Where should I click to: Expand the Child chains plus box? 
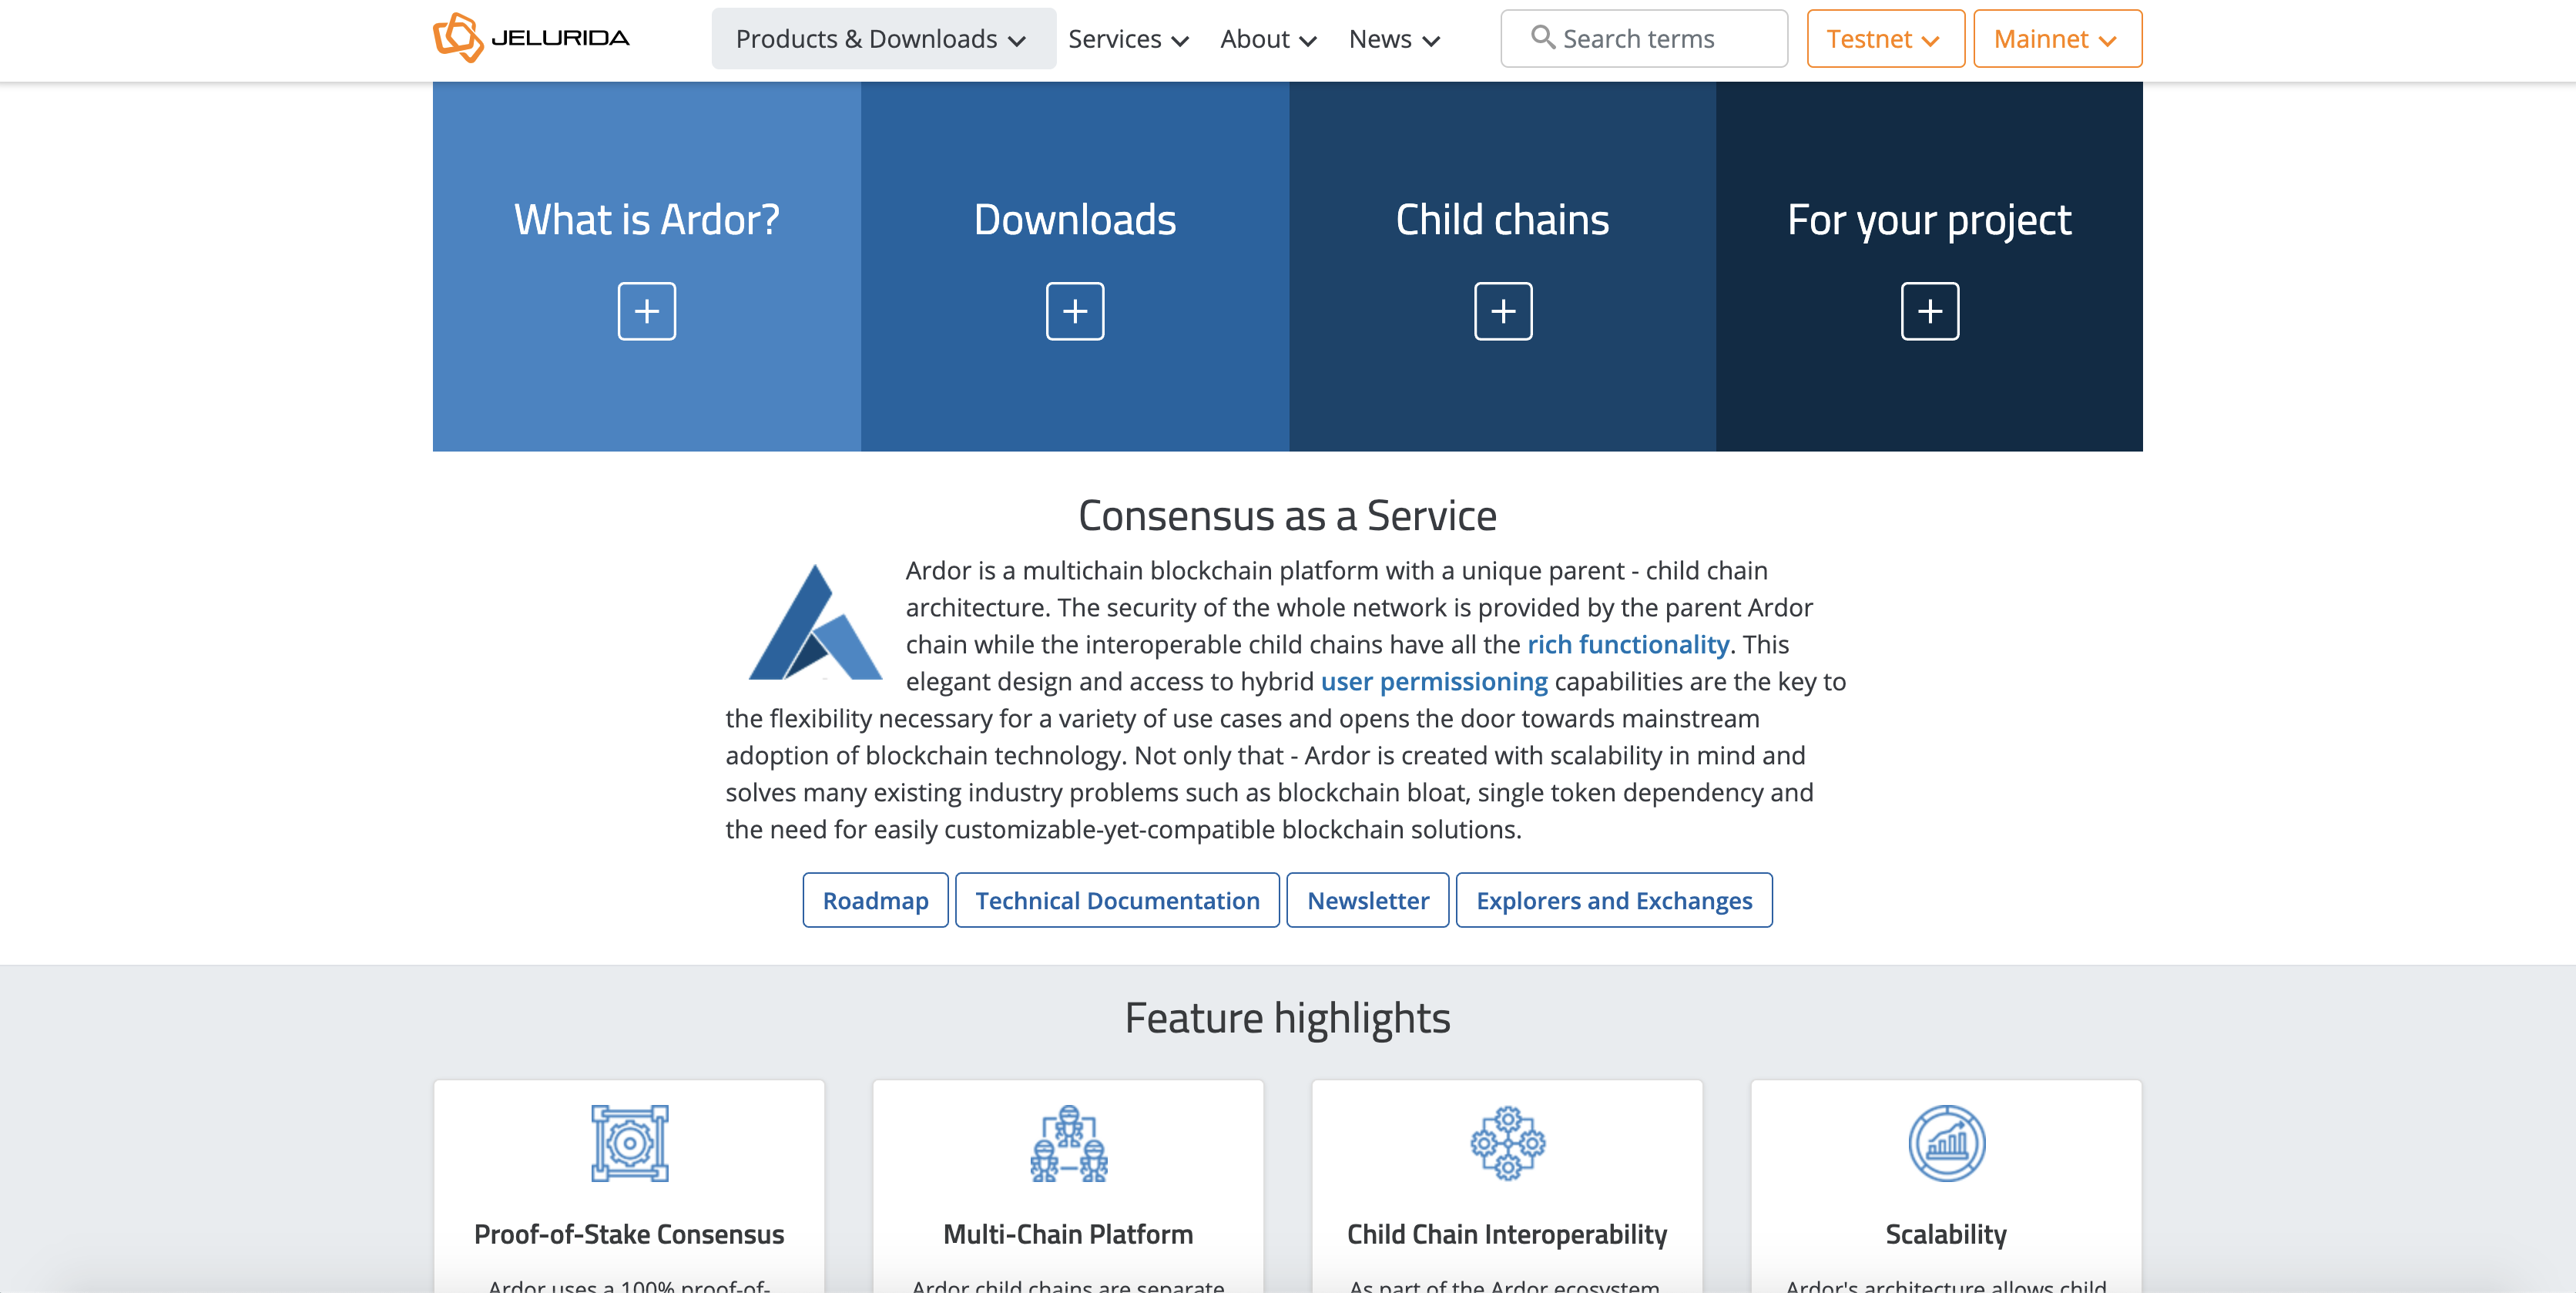coord(1503,311)
